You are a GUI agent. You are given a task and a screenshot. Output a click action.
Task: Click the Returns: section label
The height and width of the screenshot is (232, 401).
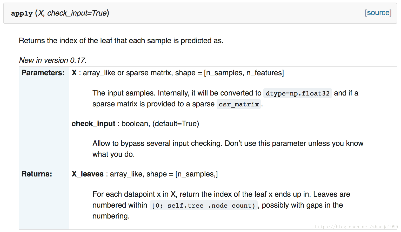[37, 174]
